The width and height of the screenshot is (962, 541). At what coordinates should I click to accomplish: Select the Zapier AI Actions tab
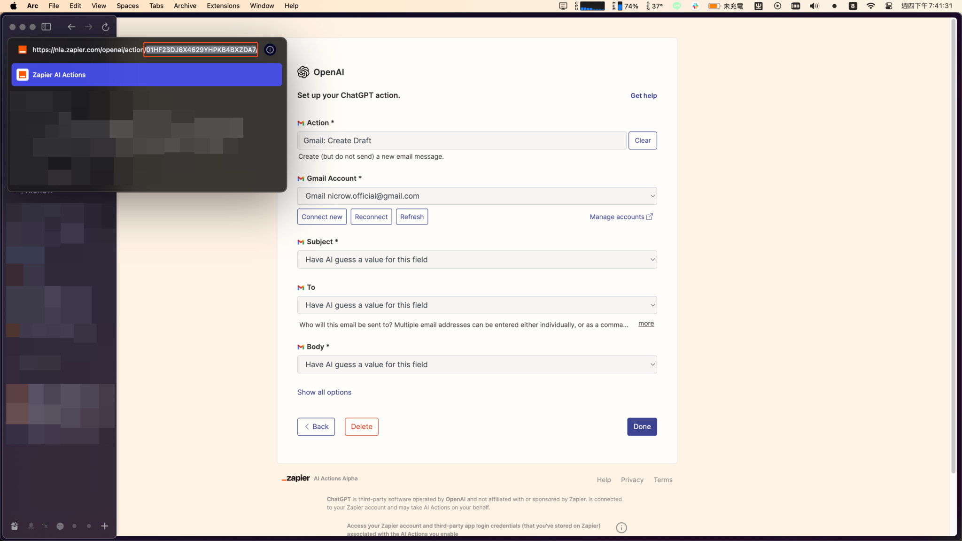(147, 75)
